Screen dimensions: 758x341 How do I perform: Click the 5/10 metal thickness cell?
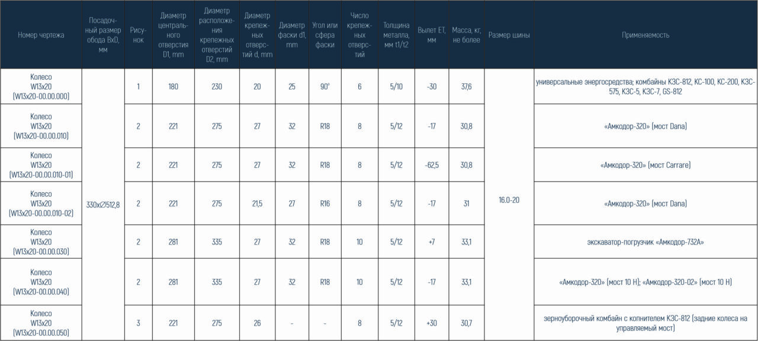pyautogui.click(x=396, y=86)
